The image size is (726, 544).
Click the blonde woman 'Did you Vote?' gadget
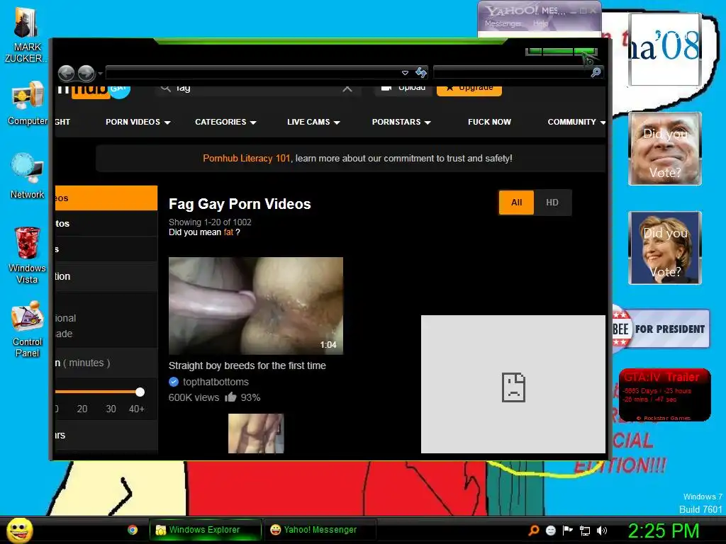click(665, 248)
